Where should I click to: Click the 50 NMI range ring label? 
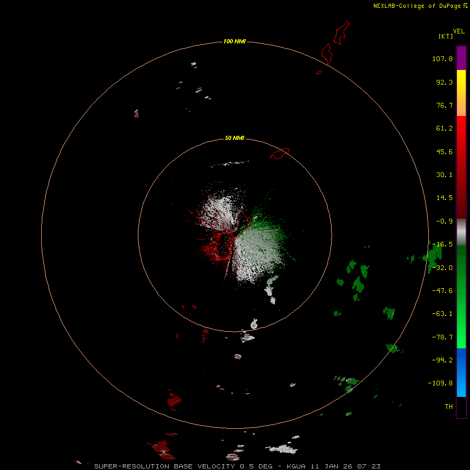(234, 138)
